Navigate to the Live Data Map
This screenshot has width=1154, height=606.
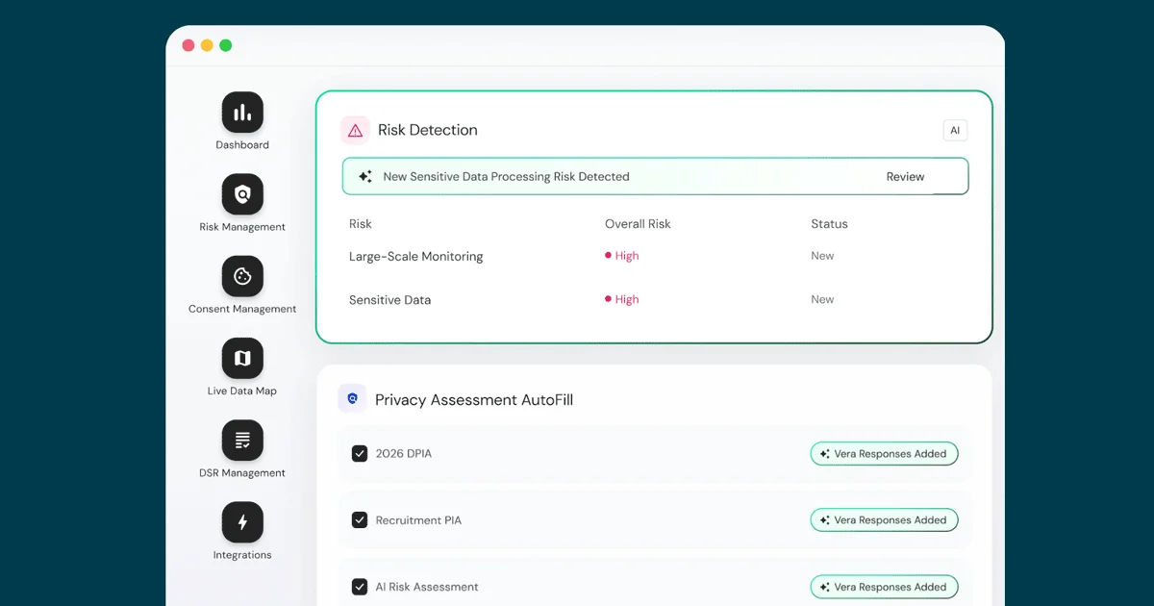point(241,357)
